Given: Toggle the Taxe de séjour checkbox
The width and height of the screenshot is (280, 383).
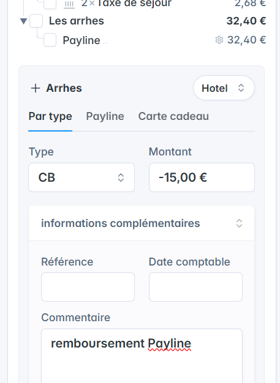Looking at the screenshot, I should [50, 4].
